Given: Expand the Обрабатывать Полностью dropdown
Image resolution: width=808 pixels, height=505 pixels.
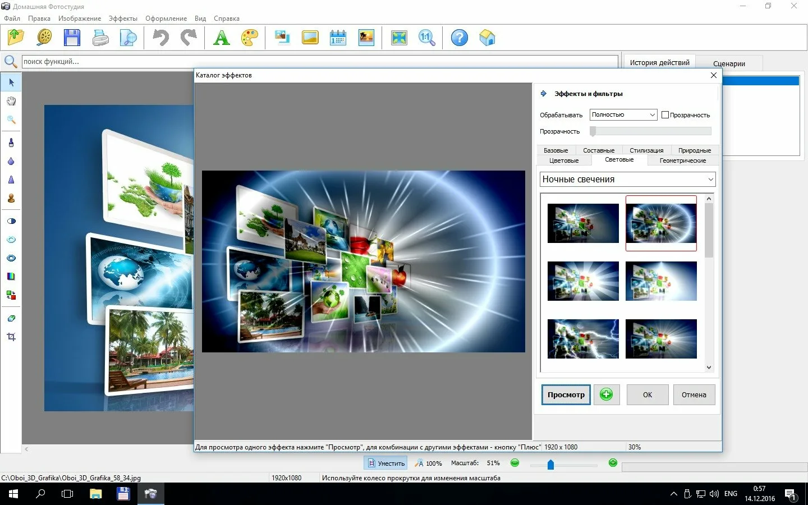Looking at the screenshot, I should coord(623,115).
